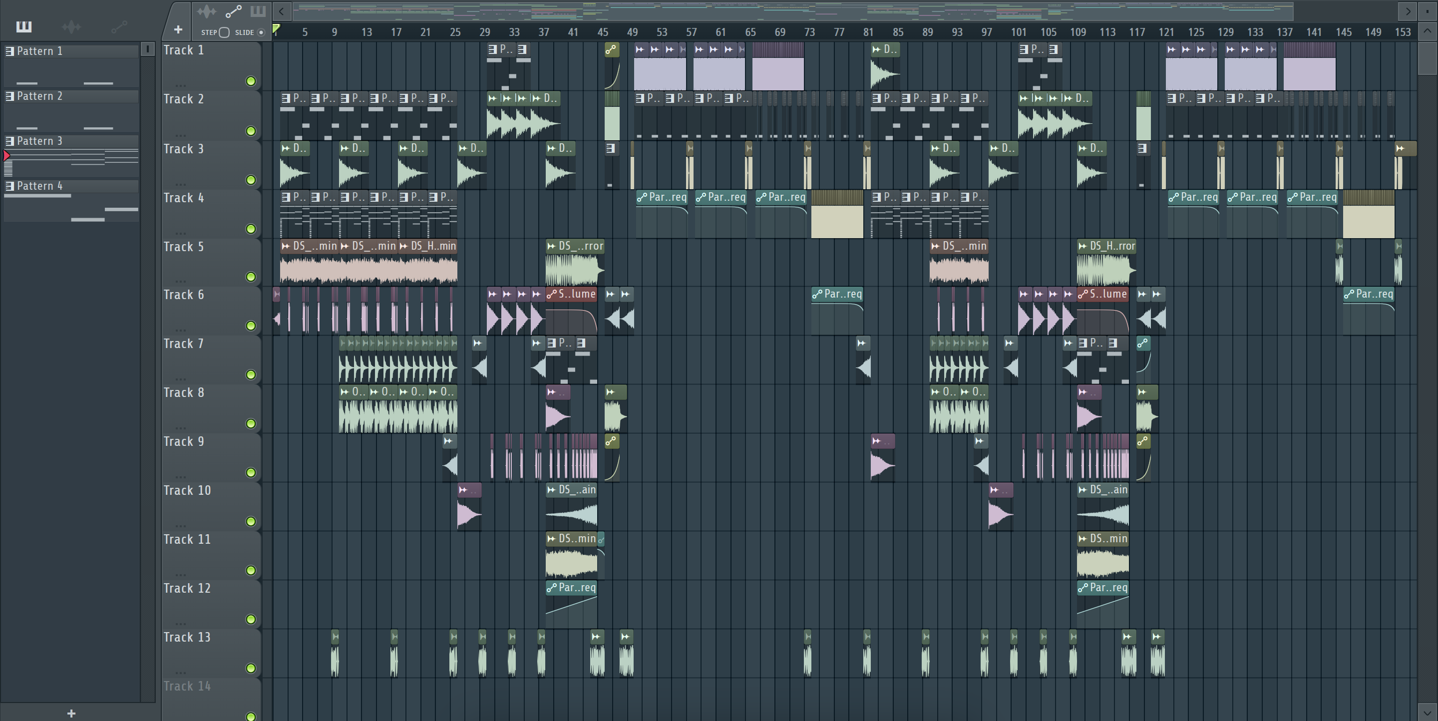Viewport: 1438px width, 721px height.
Task: Select the Track 12 header label
Action: [187, 588]
